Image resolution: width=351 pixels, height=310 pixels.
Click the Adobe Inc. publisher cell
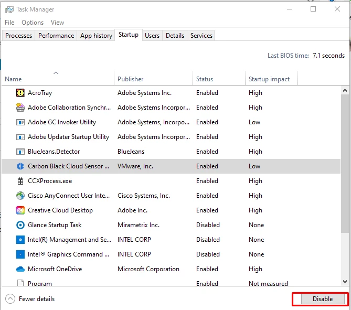pos(132,210)
